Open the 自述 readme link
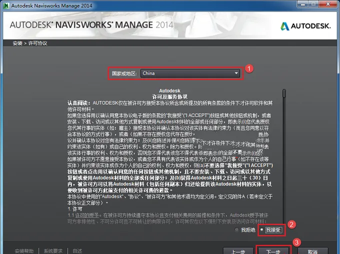The height and width of the screenshot is (254, 340). point(77,251)
